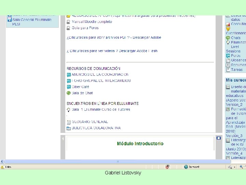
Task: Open Foros in the activities block
Action: (236, 56)
